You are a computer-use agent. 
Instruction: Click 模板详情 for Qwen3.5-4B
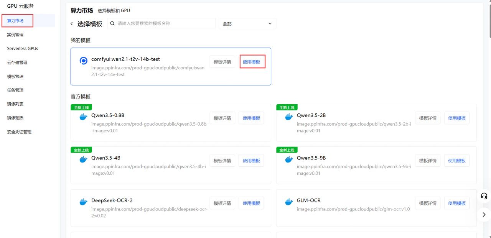(222, 161)
